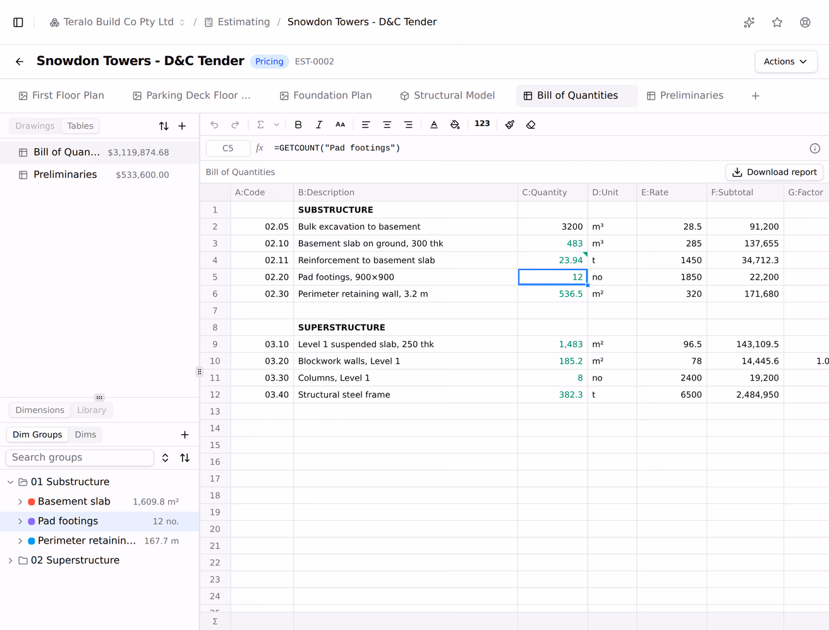
Task: Expand or collapse all groups toggle
Action: [165, 458]
